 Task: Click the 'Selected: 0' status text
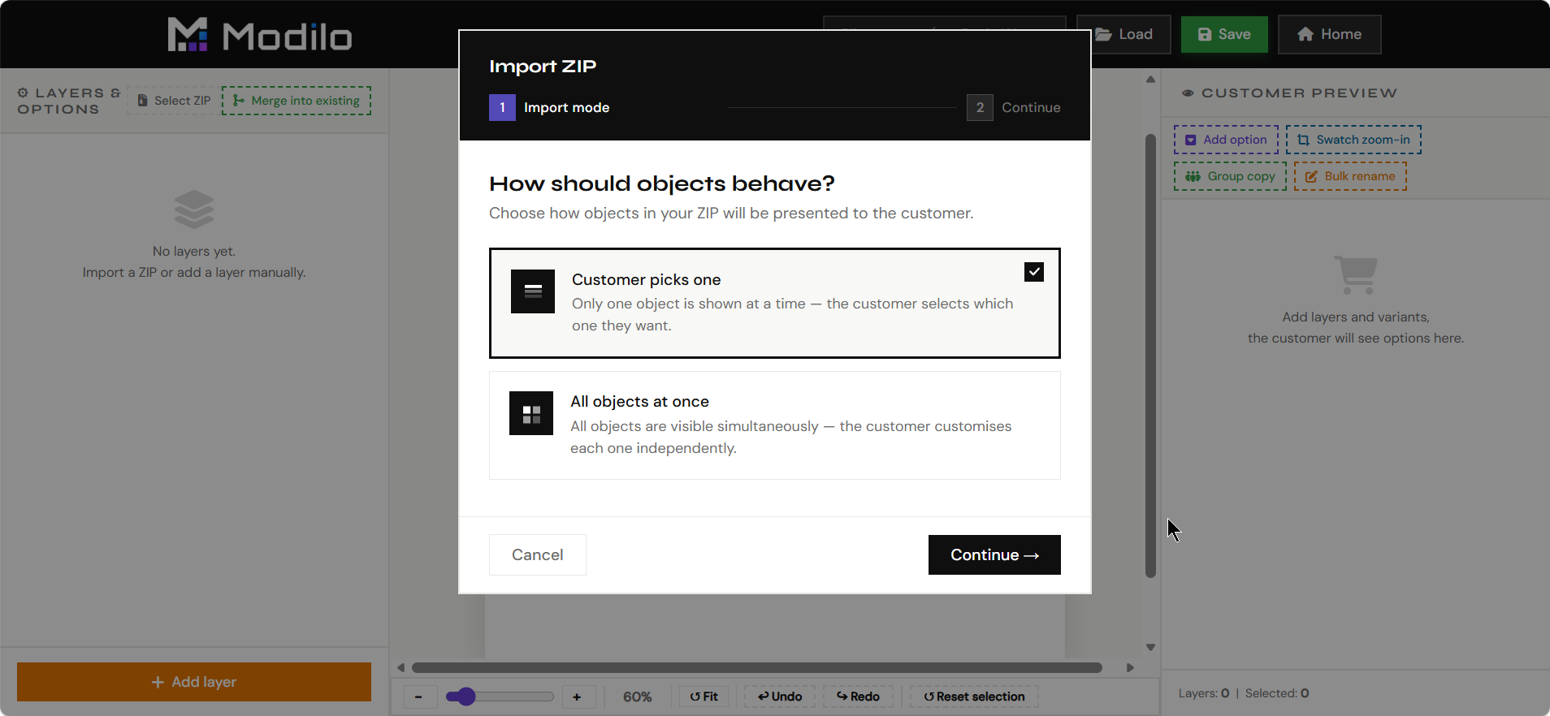(1277, 693)
